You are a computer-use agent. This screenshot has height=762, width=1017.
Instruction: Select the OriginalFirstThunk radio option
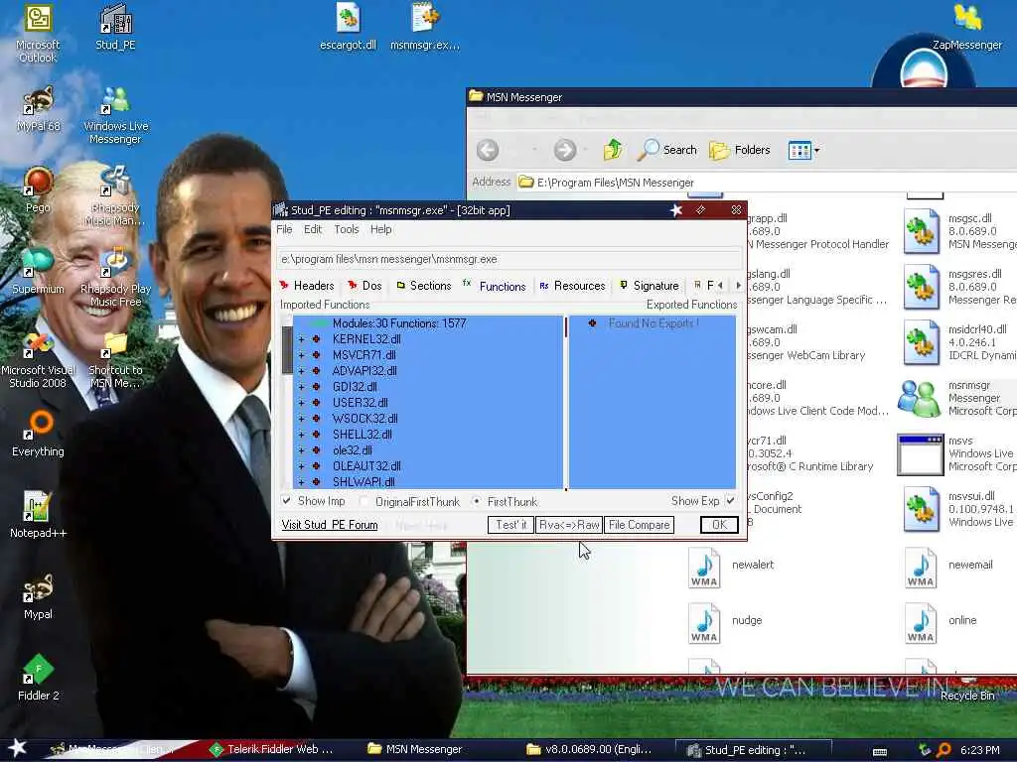tap(363, 501)
